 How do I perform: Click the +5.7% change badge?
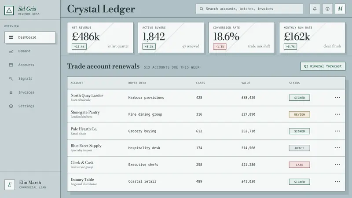[290, 47]
